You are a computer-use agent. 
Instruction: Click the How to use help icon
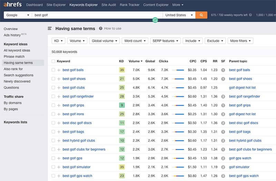coord(101,29)
